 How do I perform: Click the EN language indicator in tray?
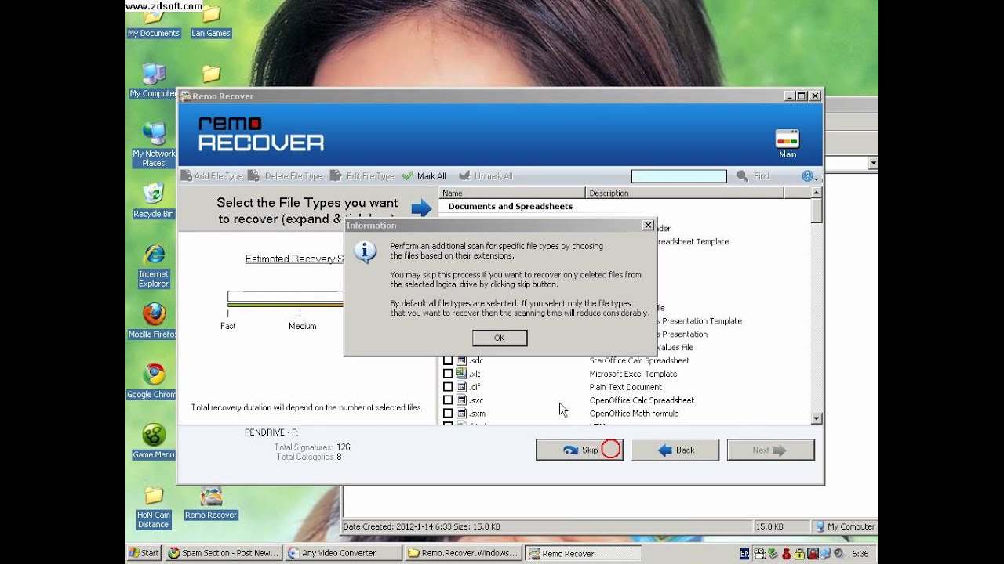click(x=744, y=554)
